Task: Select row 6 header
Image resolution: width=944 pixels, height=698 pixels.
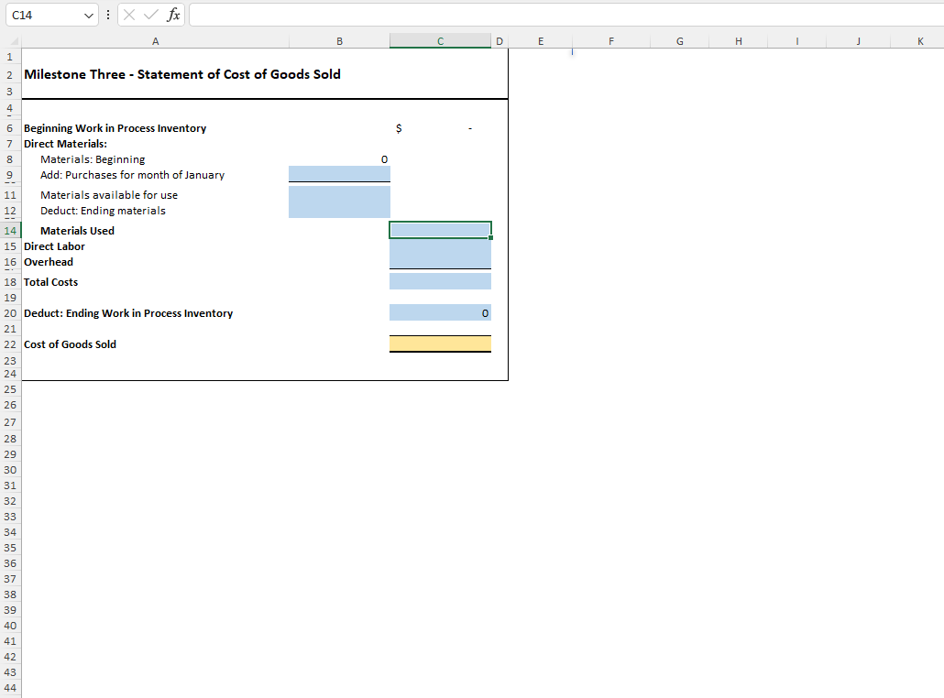Action: coord(10,128)
